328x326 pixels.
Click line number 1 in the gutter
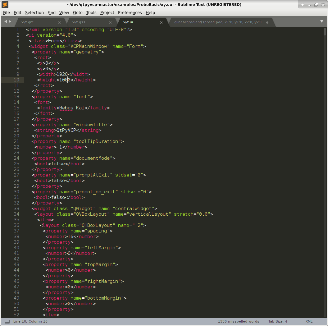point(18,30)
